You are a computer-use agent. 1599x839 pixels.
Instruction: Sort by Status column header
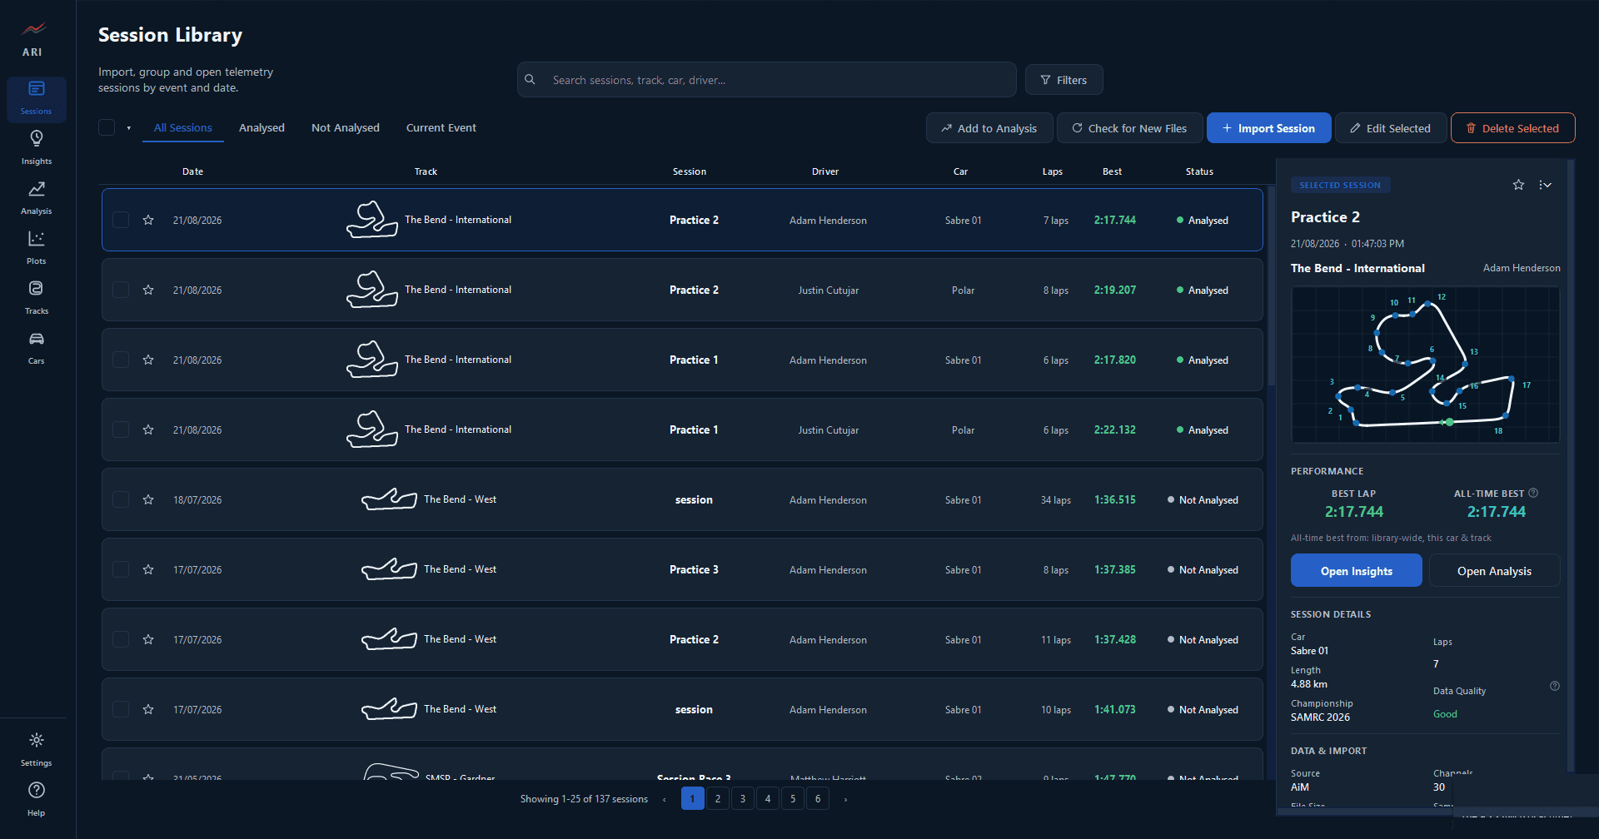1199,171
